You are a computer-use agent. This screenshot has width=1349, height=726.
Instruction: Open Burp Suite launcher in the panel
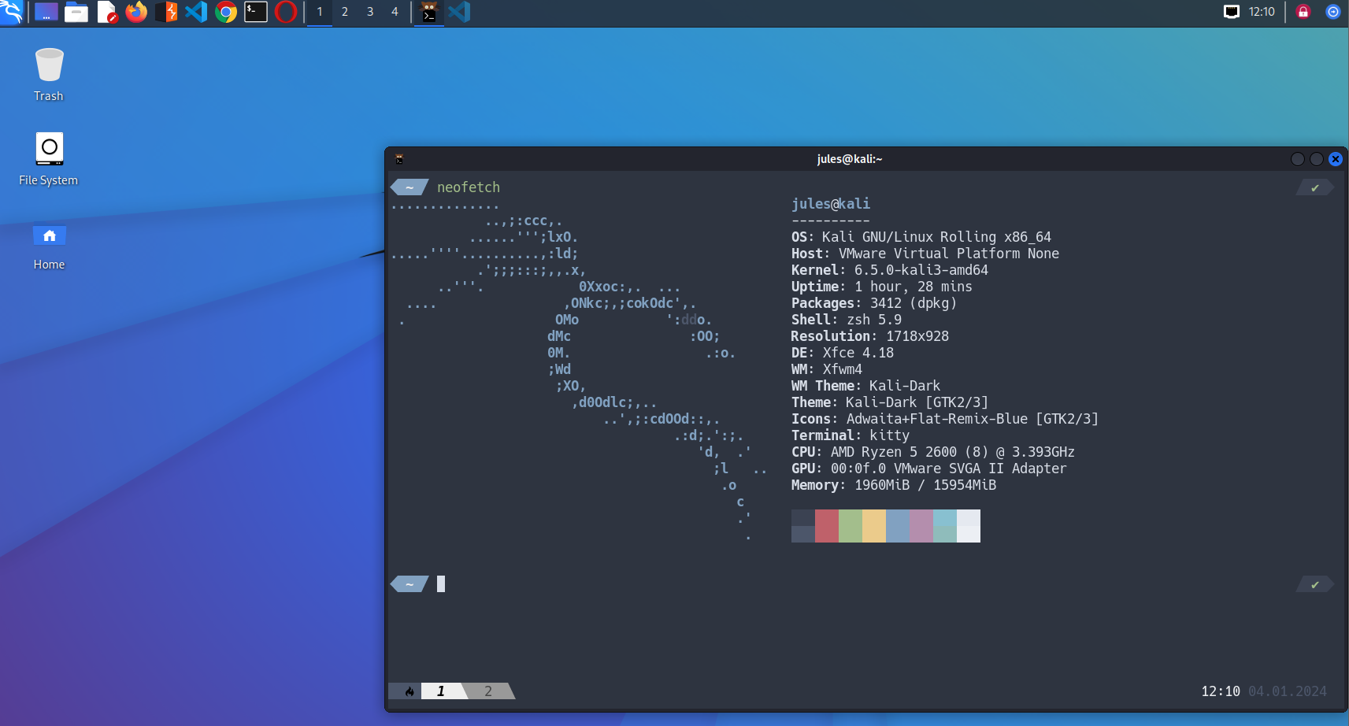tap(166, 12)
